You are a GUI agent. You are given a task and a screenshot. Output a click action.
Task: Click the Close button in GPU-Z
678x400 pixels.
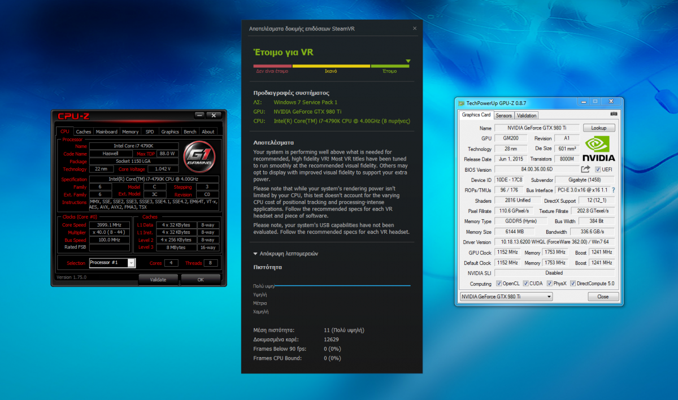(603, 296)
